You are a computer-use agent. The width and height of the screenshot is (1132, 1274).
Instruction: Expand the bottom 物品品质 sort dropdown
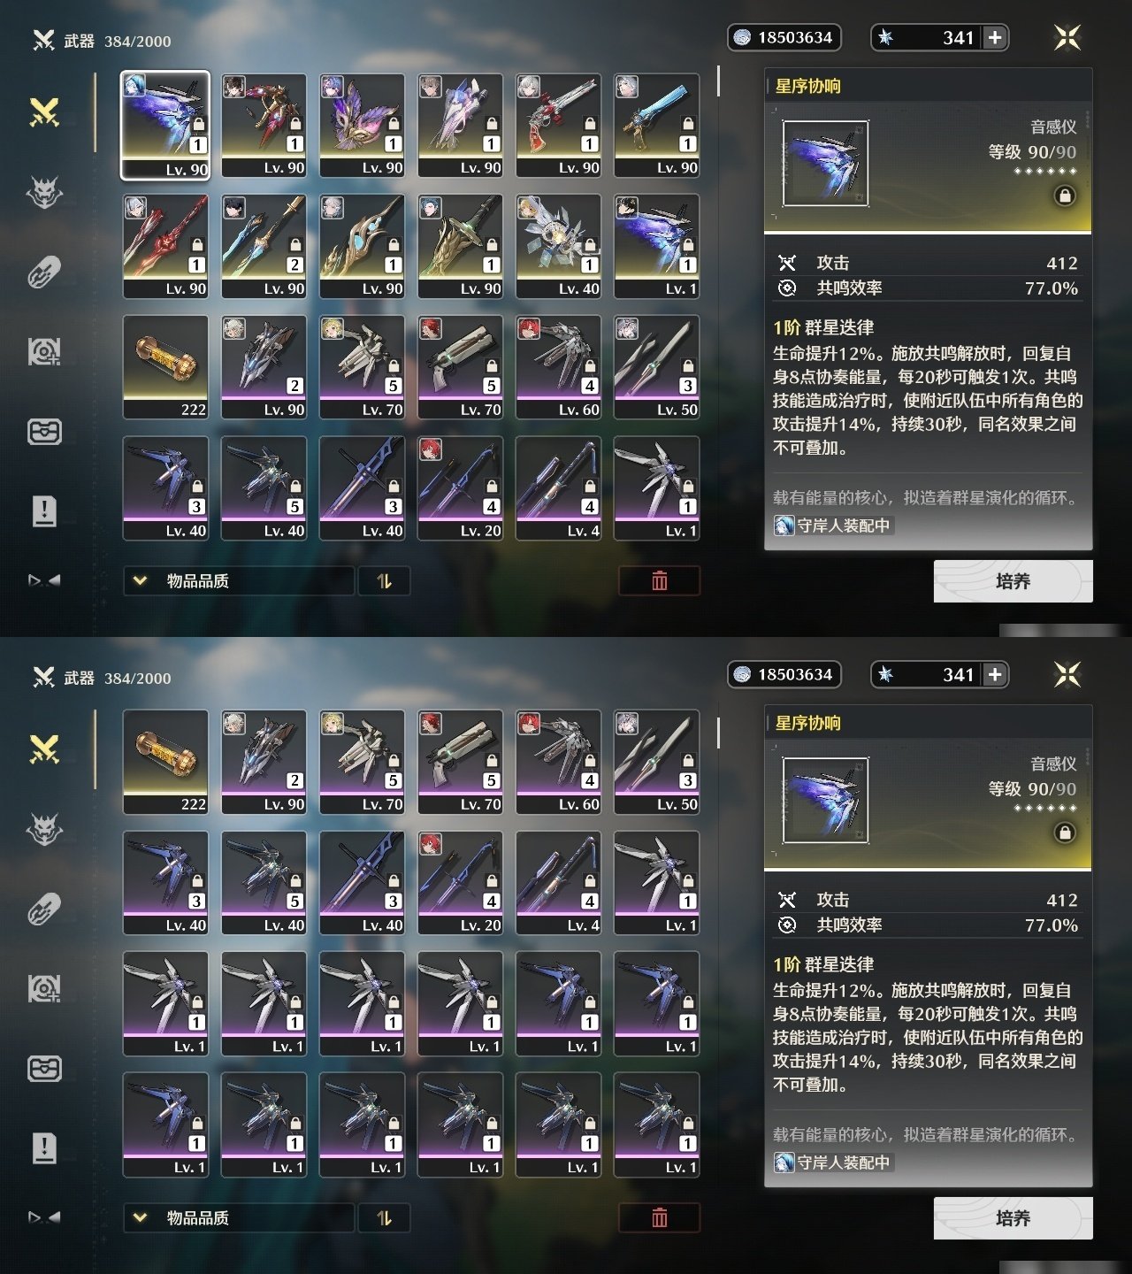coord(239,1218)
